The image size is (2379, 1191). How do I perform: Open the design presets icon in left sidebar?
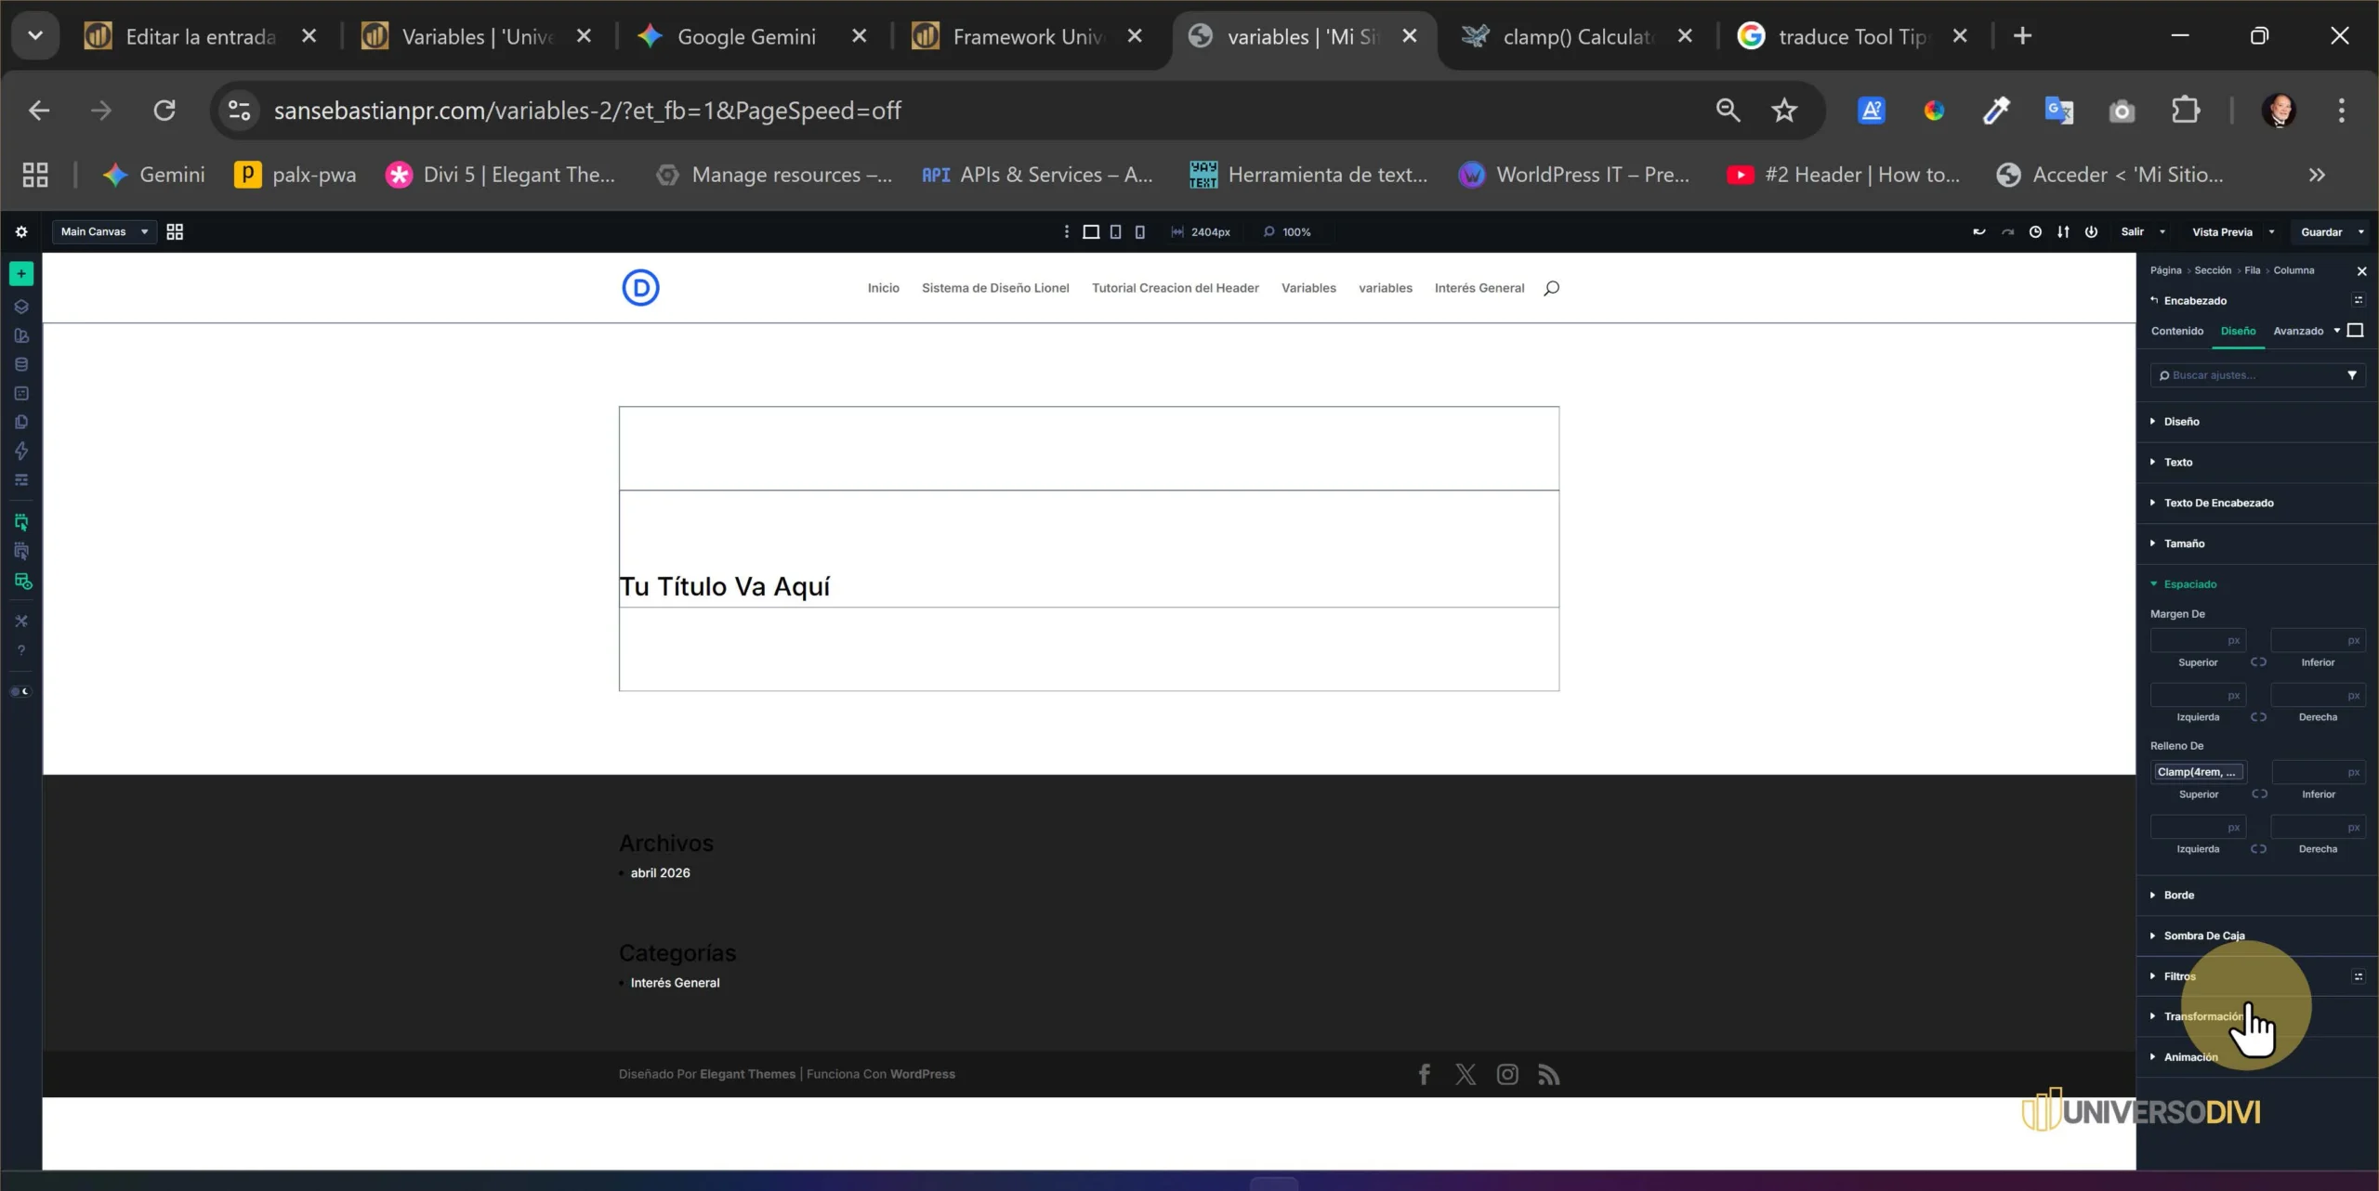pos(21,335)
